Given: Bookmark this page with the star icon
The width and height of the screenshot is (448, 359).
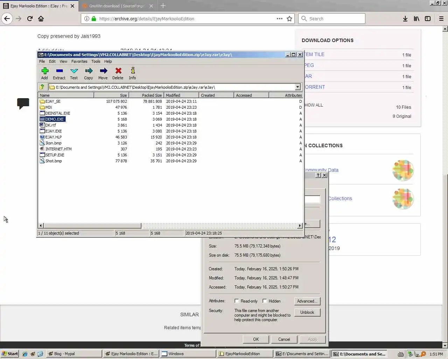Looking at the screenshot, I should coord(289,19).
